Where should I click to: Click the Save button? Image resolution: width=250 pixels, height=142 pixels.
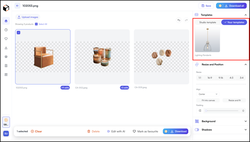206,6
